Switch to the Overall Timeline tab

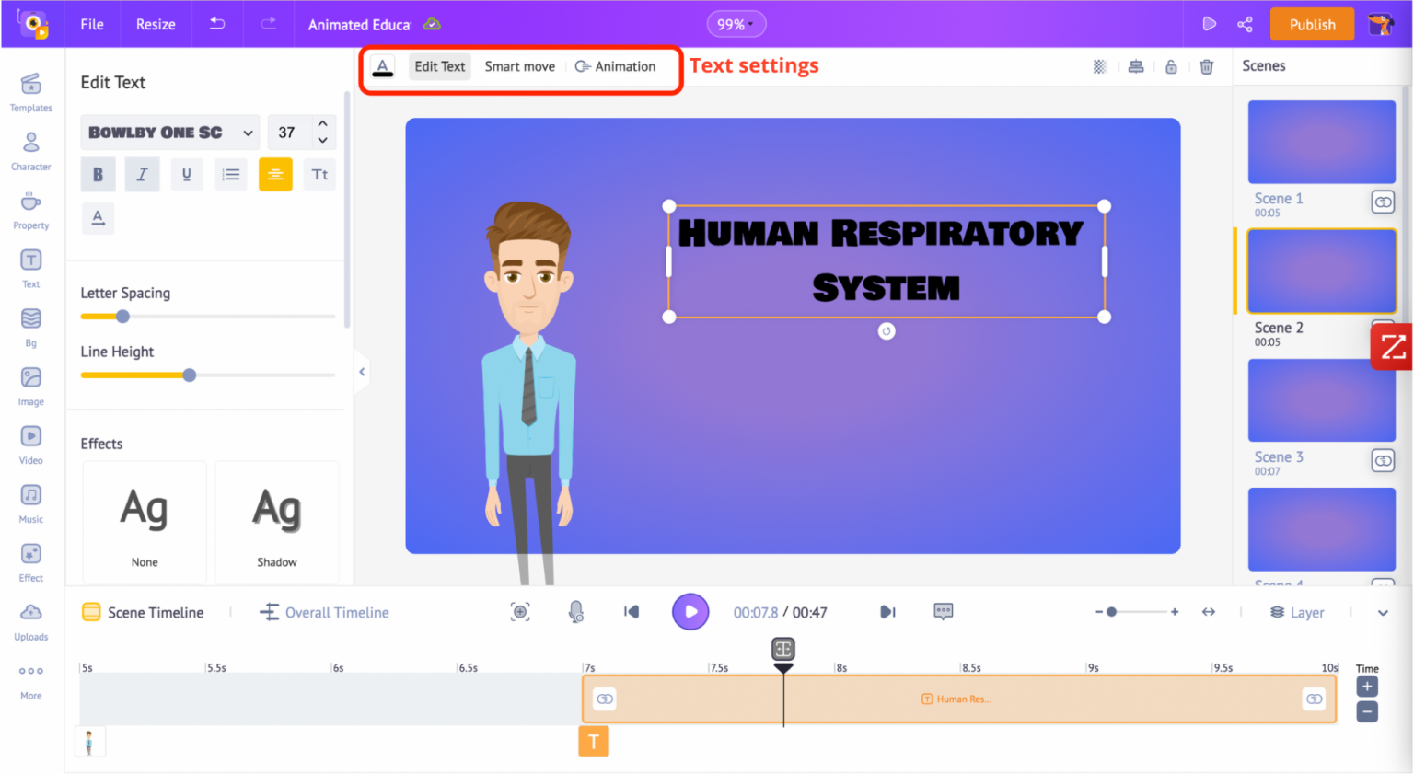[x=325, y=613]
